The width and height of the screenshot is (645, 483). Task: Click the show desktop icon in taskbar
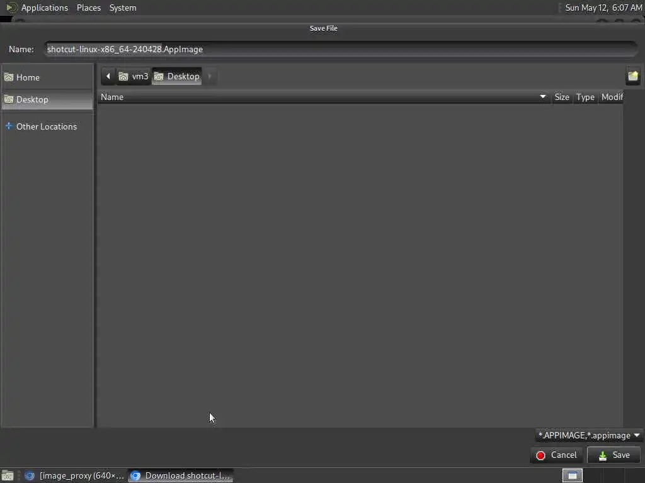point(8,476)
